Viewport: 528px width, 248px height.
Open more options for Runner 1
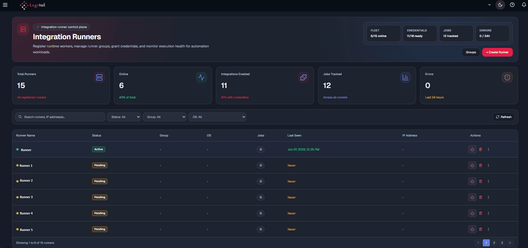[488, 165]
